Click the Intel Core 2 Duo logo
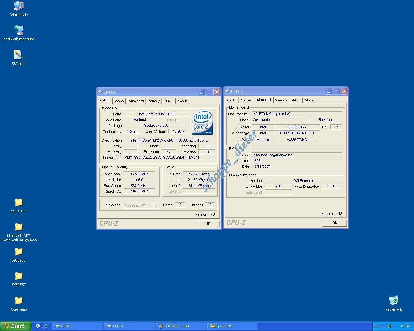414x331 pixels. point(203,123)
